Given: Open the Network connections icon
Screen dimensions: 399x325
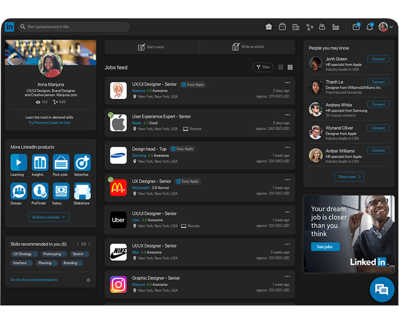Looking at the screenshot, I should tap(309, 27).
